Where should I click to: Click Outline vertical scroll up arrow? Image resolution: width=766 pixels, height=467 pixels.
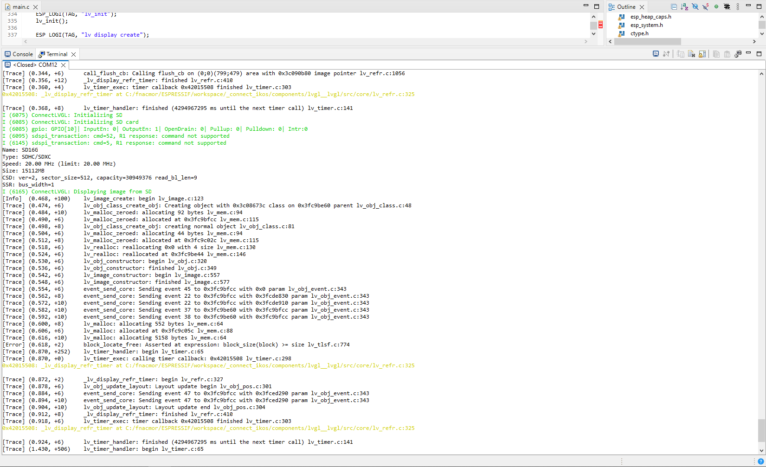tap(762, 16)
